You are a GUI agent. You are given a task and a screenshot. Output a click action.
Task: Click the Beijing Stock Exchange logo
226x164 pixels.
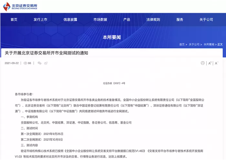20,7
